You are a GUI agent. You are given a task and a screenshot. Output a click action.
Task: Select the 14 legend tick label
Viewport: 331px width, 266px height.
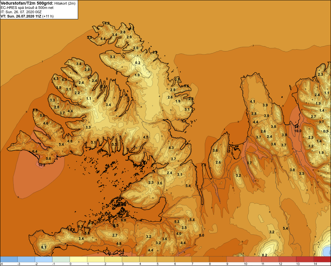click(315, 264)
